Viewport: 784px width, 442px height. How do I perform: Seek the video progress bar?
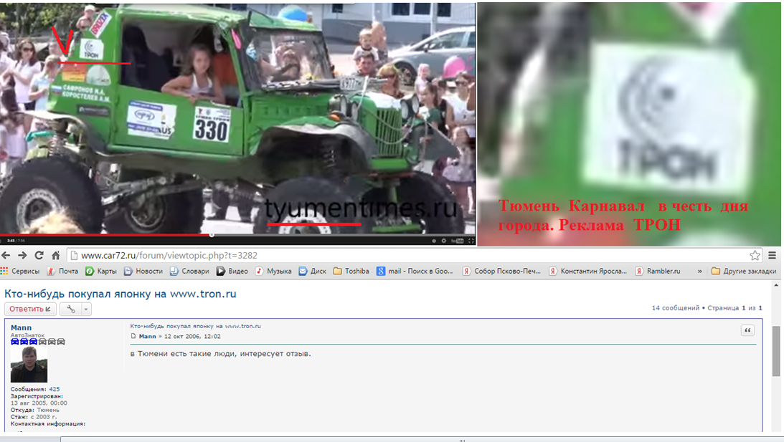tap(237, 235)
